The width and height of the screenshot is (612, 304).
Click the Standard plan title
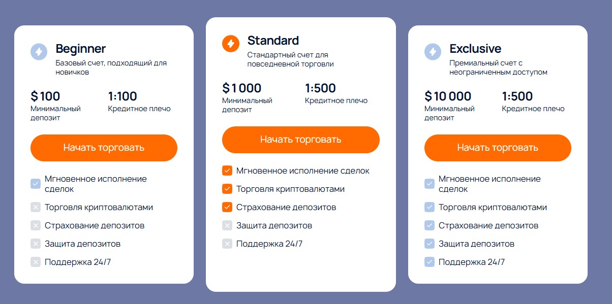pos(273,41)
